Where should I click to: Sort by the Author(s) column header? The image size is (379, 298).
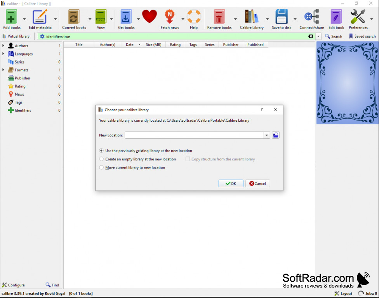tap(107, 45)
